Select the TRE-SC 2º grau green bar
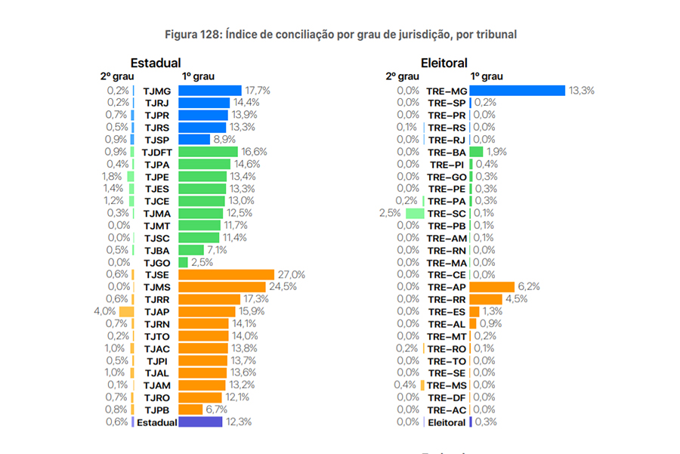 (415, 213)
